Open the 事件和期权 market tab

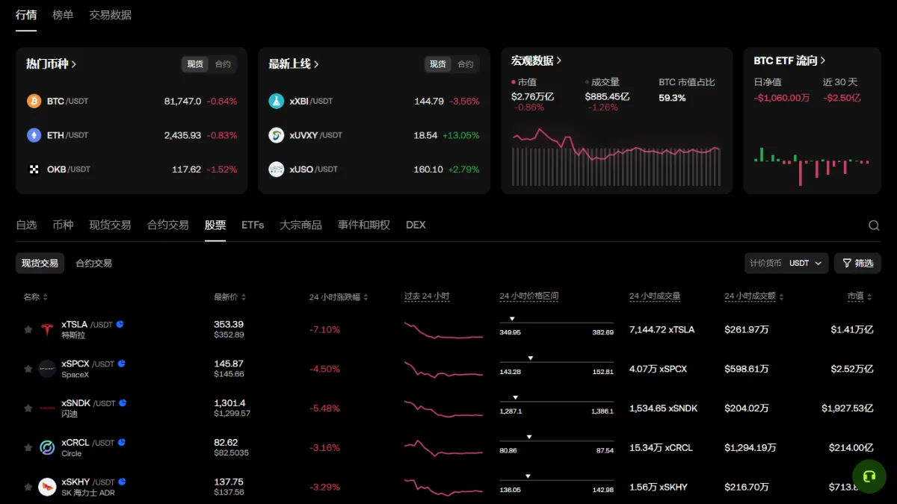364,225
